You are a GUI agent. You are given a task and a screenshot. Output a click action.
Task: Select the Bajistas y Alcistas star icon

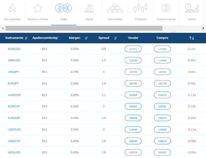point(38,8)
